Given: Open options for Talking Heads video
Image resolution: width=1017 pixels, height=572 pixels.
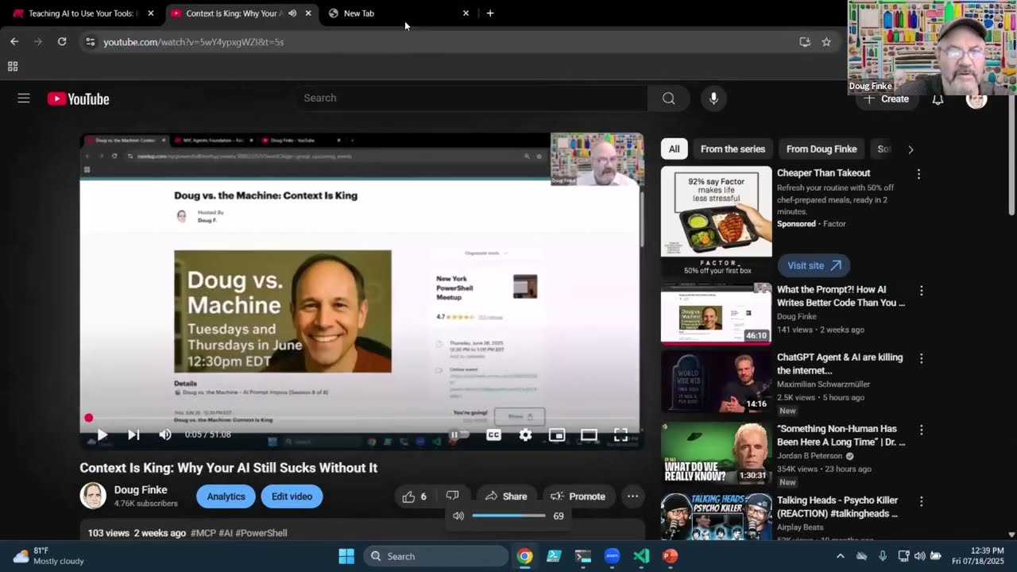Looking at the screenshot, I should pos(922,501).
